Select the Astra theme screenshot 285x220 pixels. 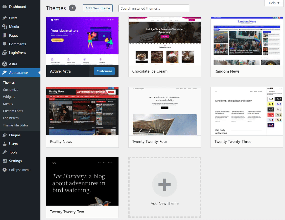click(x=82, y=41)
